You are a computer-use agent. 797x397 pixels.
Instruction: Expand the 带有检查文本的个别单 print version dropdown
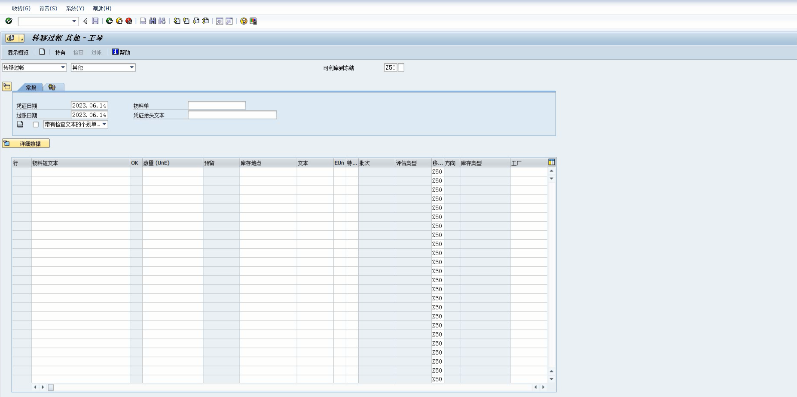click(104, 125)
